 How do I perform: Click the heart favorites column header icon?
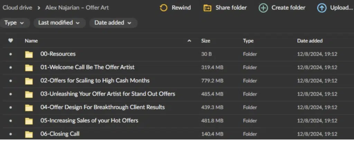[x=11, y=41]
